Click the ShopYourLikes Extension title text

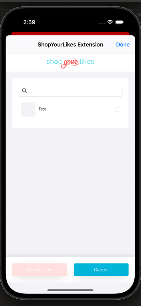click(x=70, y=45)
